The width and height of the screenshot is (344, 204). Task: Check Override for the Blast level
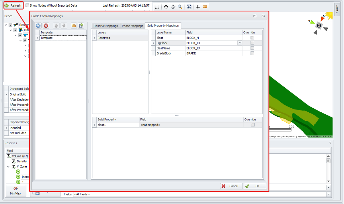coord(252,38)
